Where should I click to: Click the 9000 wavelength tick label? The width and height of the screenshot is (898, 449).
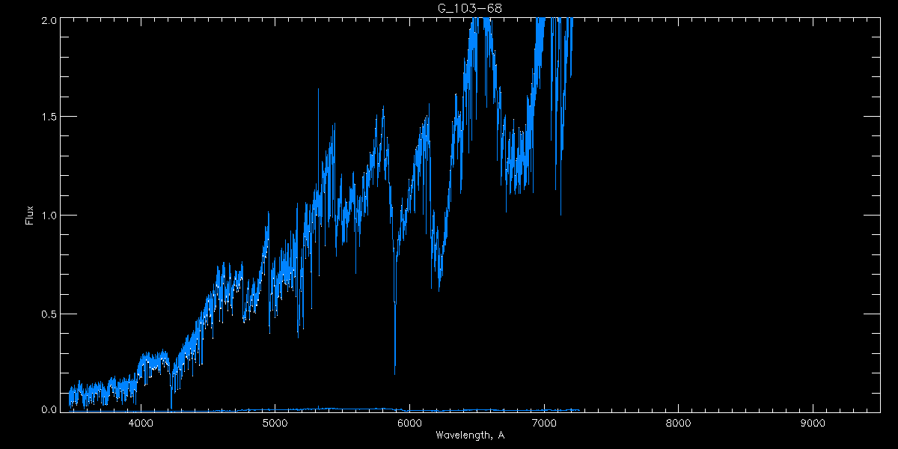(x=812, y=424)
